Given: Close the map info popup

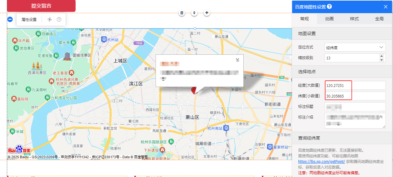Looking at the screenshot, I should [237, 59].
